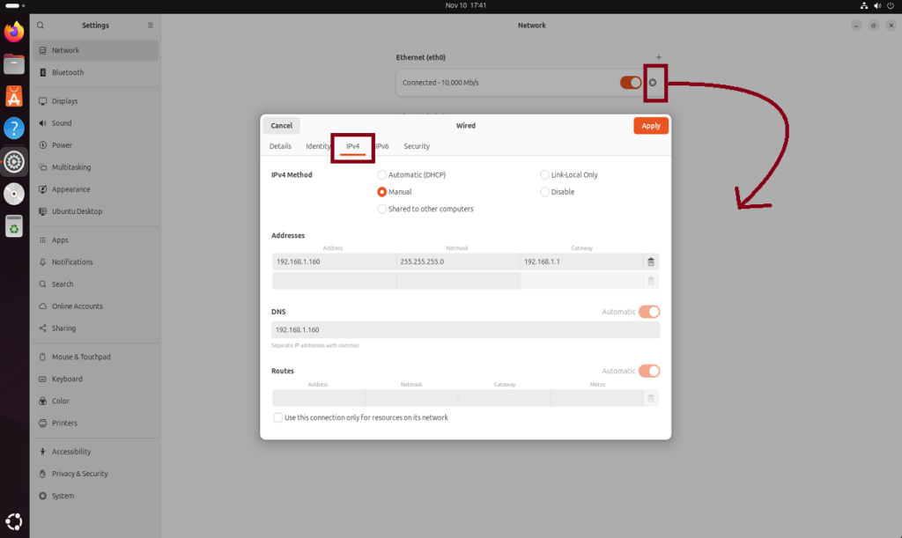This screenshot has height=538, width=902.
Task: Open the Help icon in the dock
Action: tap(14, 129)
